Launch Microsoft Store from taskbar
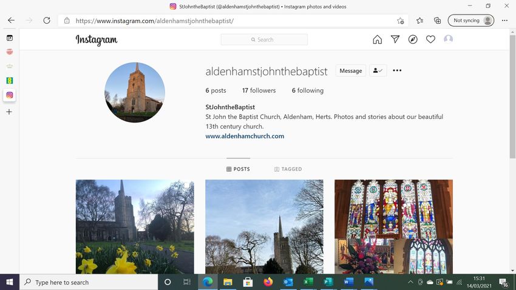This screenshot has width=516, height=290. click(248, 282)
